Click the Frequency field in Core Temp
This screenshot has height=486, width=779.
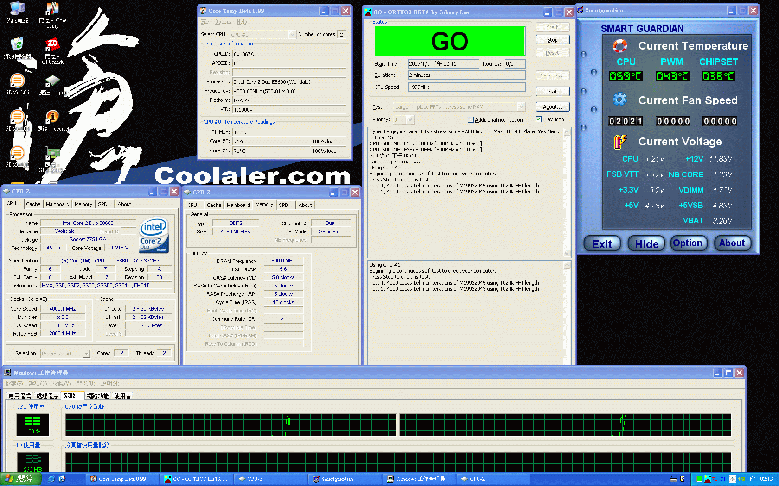click(x=289, y=91)
